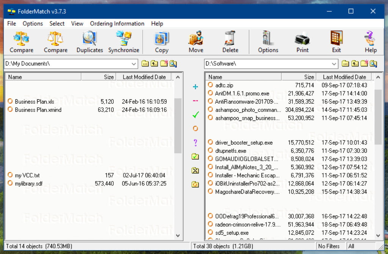Open the View menu
388x254 pixels.
pos(77,24)
